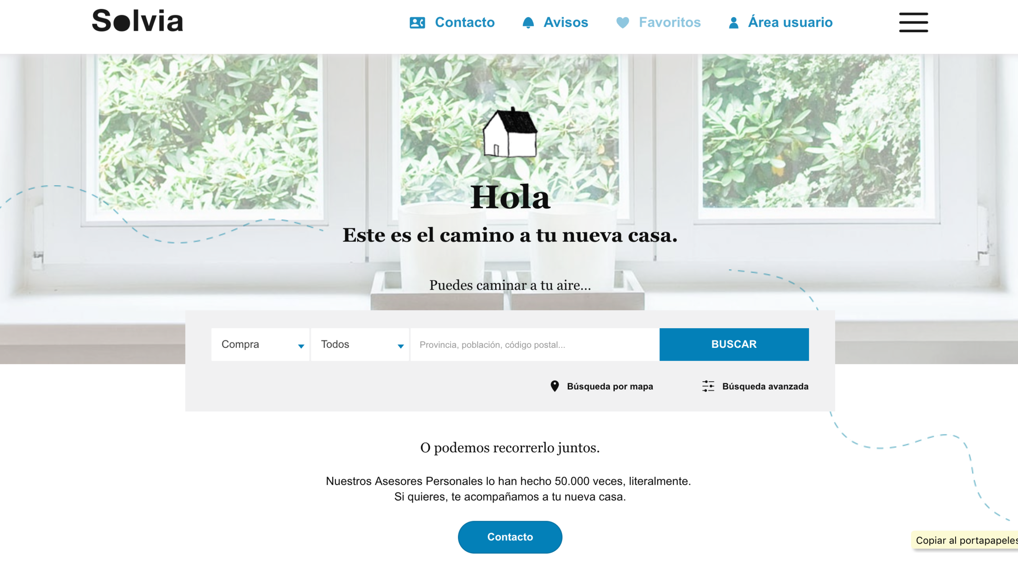Click the Solvia logo
This screenshot has width=1018, height=565.
click(138, 21)
